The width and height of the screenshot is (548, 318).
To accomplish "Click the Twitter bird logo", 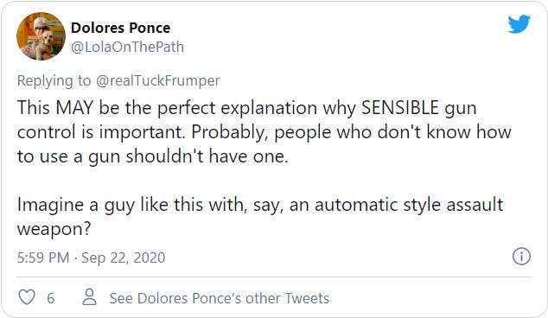I will pos(519,23).
